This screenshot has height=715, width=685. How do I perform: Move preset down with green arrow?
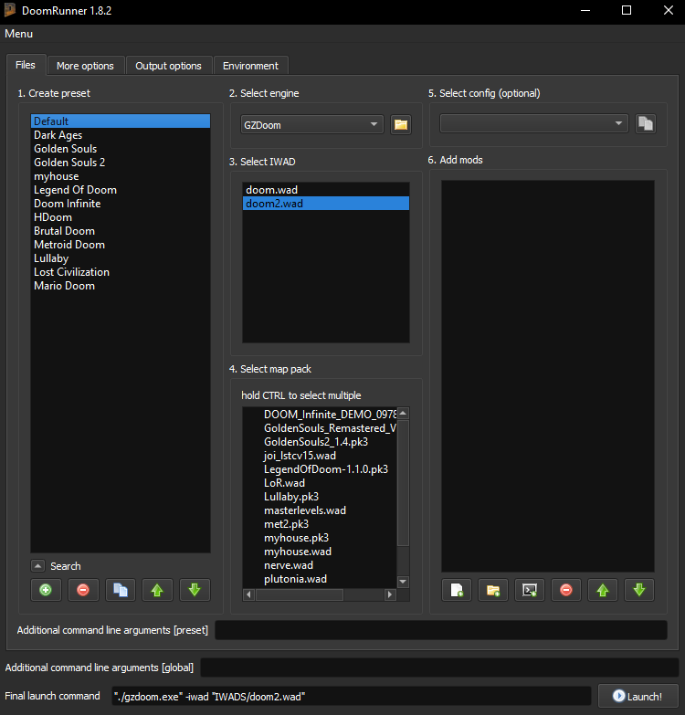click(195, 590)
